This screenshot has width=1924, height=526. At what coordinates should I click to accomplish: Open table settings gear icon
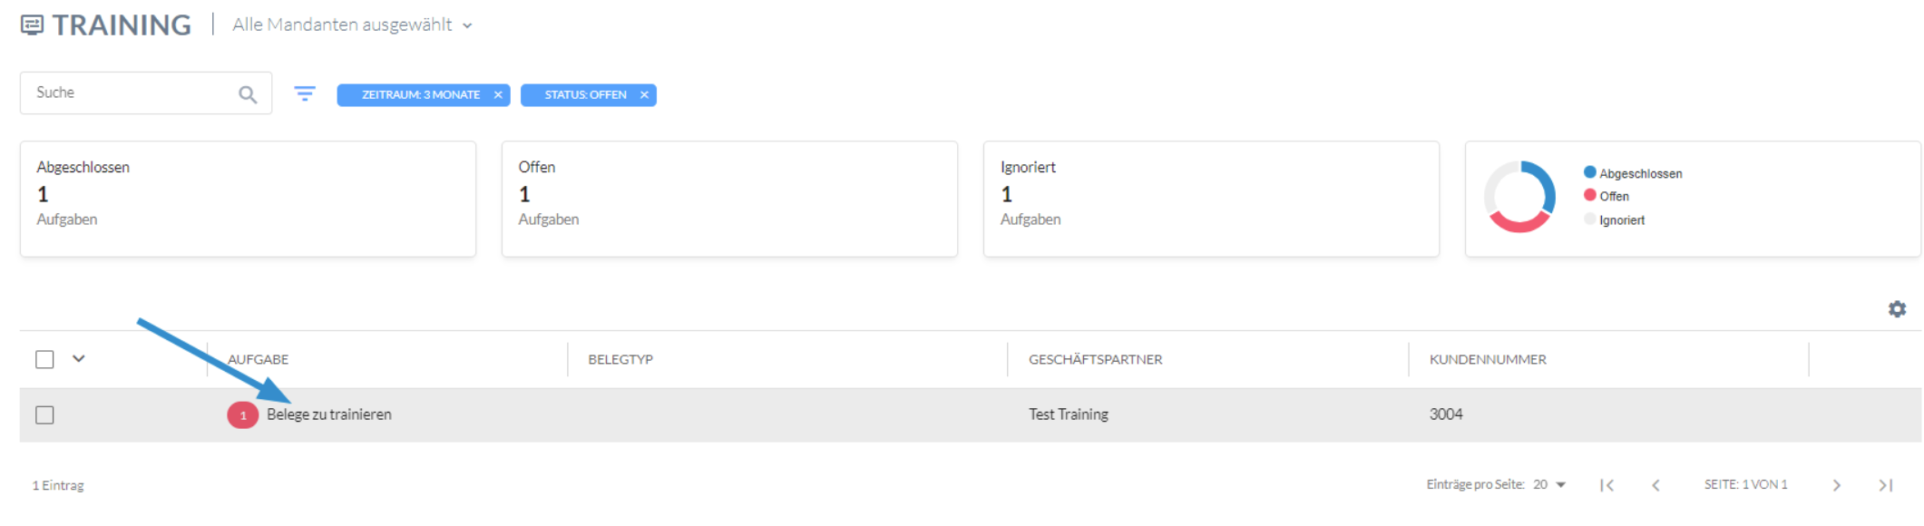tap(1897, 309)
